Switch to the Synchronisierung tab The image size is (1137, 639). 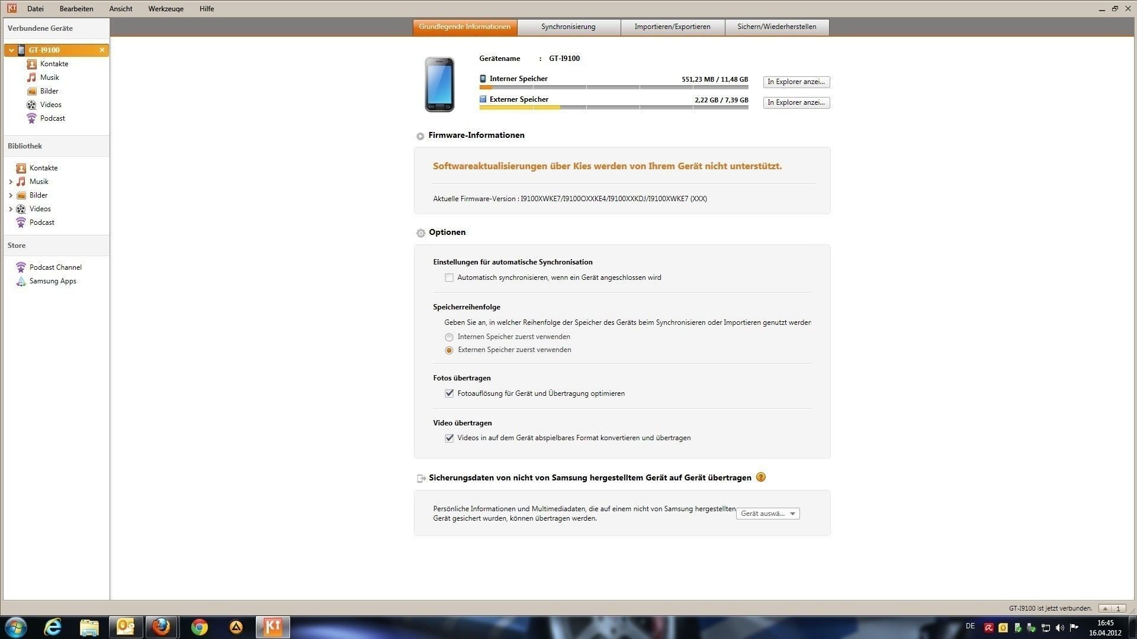568,27
